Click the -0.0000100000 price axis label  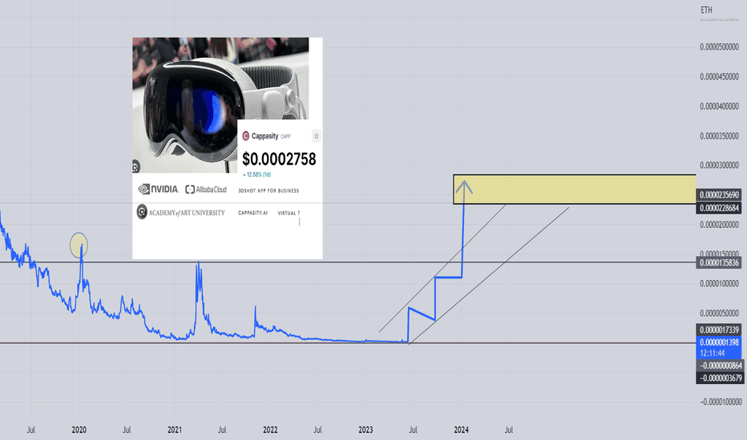721,402
